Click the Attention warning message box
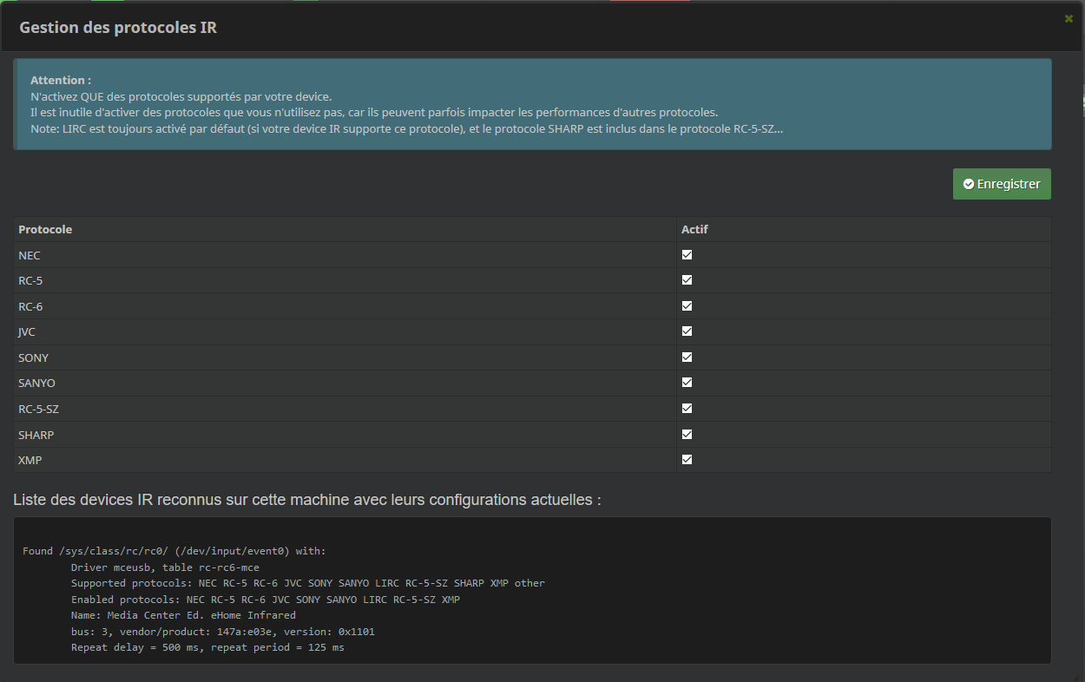Screen dimensions: 1085x682 click(532, 104)
